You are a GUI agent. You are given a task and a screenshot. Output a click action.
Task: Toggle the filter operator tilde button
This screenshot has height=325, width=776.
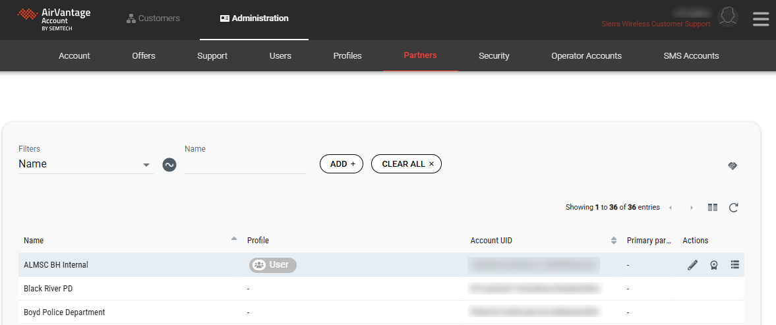coord(169,165)
